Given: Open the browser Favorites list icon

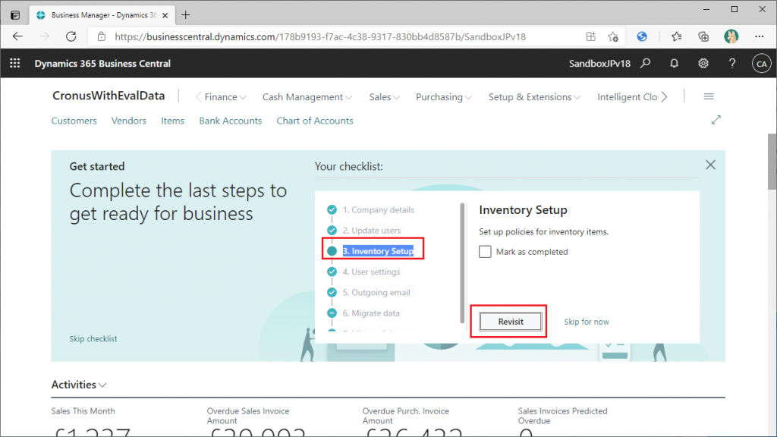Looking at the screenshot, I should point(676,36).
